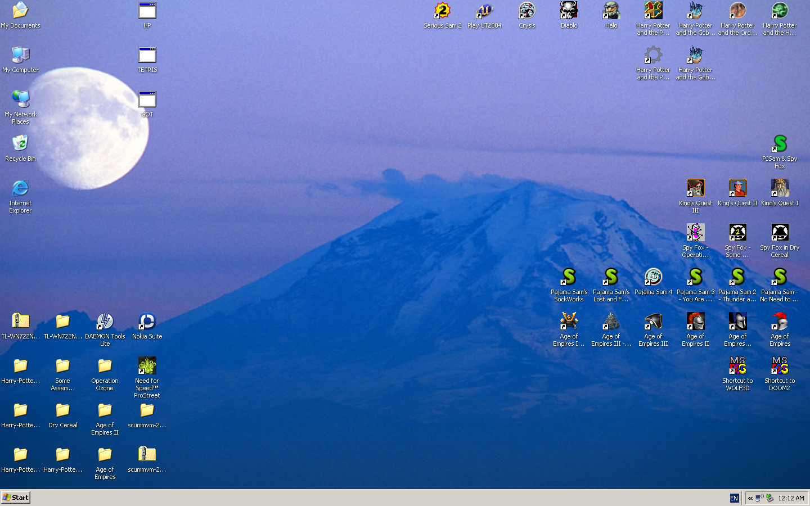Open PJSam & Spy Fox shortcut
Viewport: 810px width, 506px height.
tap(780, 151)
